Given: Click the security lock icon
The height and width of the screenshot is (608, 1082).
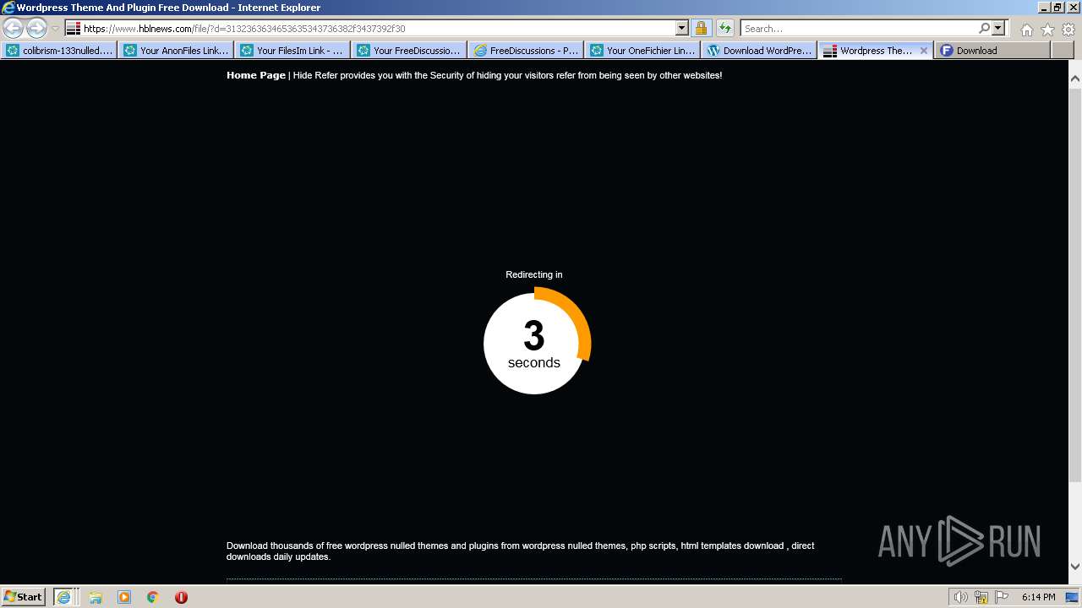Looking at the screenshot, I should (x=701, y=28).
